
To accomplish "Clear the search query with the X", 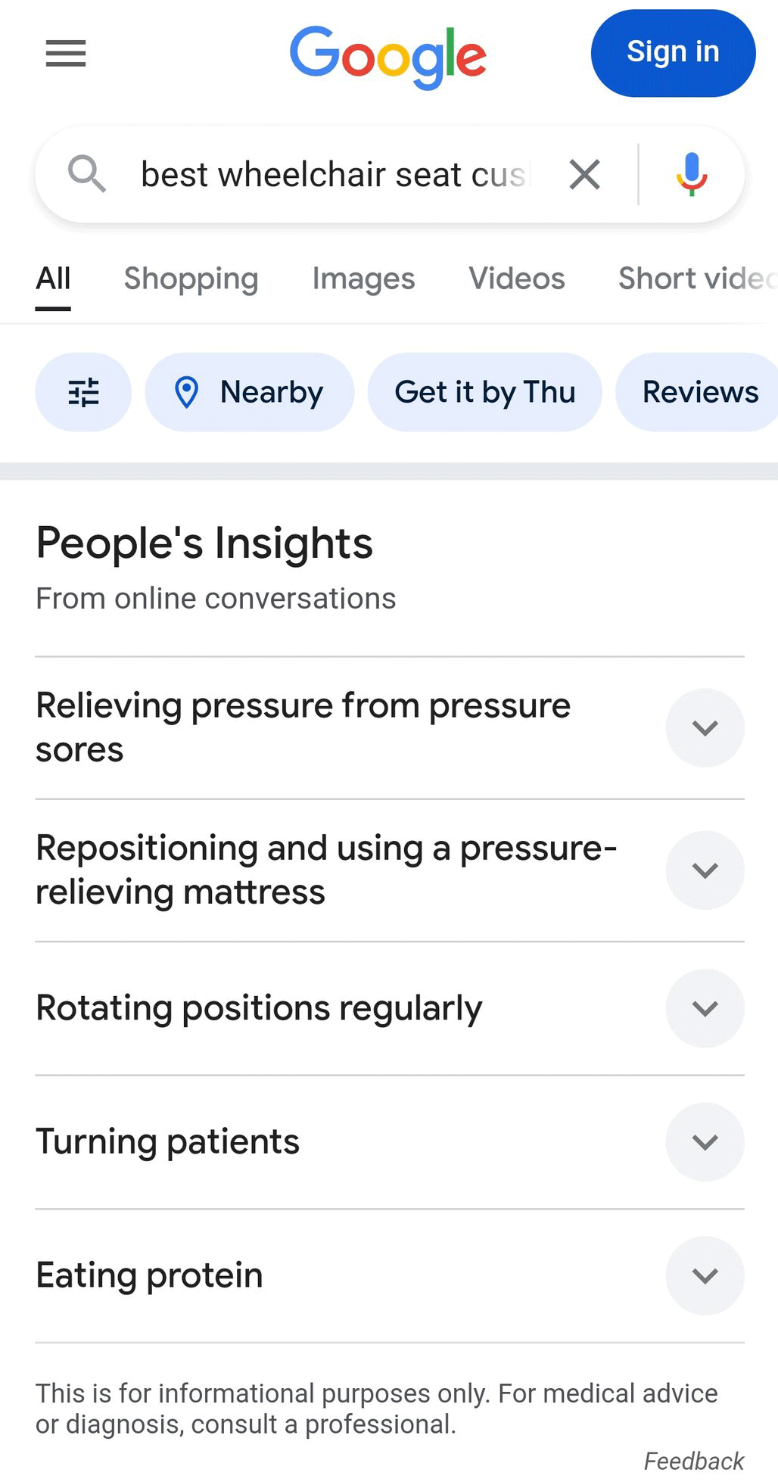I will (x=583, y=174).
